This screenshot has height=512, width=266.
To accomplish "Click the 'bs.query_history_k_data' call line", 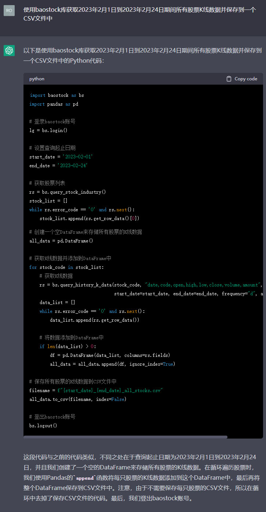I will coord(151,285).
